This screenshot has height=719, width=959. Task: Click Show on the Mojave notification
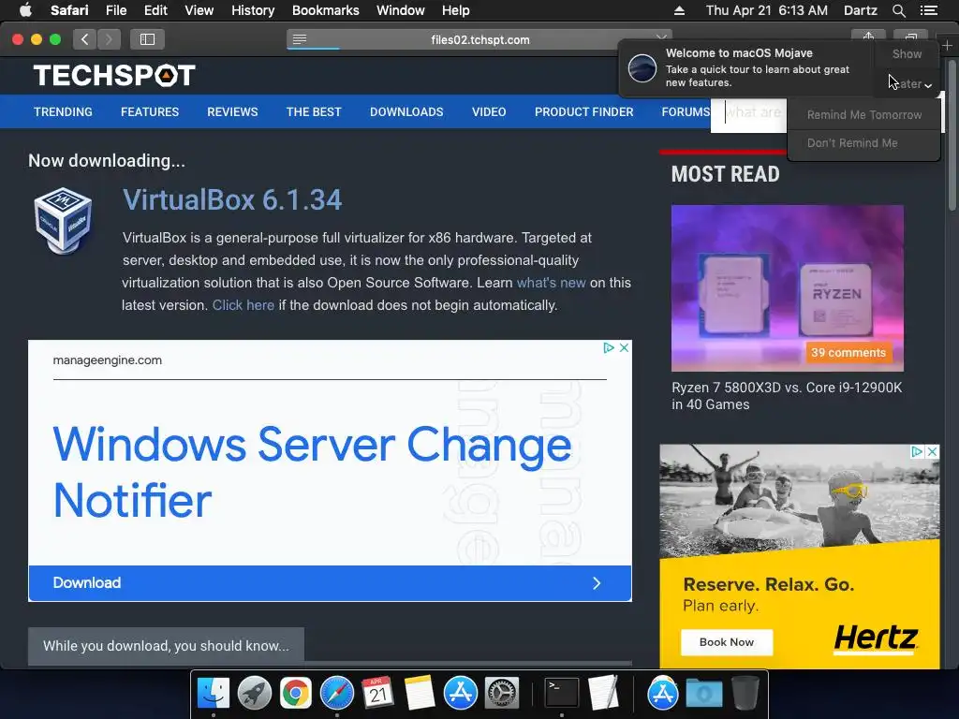coord(907,53)
